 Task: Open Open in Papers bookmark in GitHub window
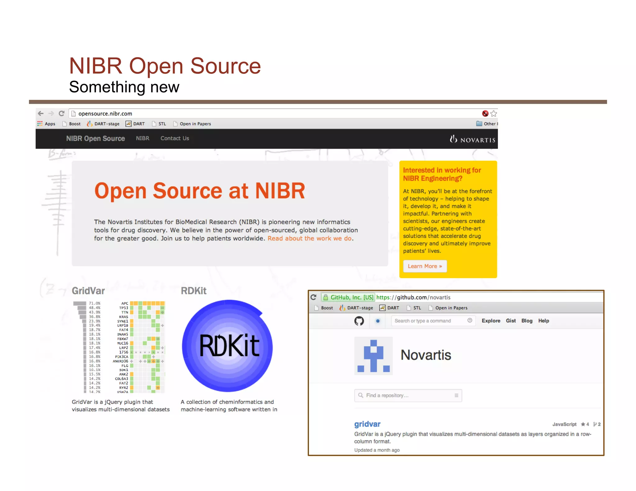(448, 308)
